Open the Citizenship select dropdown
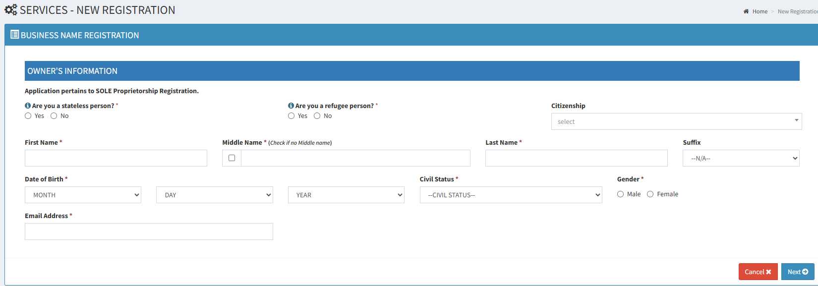The width and height of the screenshot is (818, 286). (676, 121)
